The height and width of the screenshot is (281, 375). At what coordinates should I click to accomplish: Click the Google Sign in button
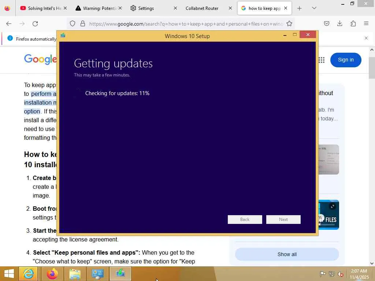[x=346, y=60]
